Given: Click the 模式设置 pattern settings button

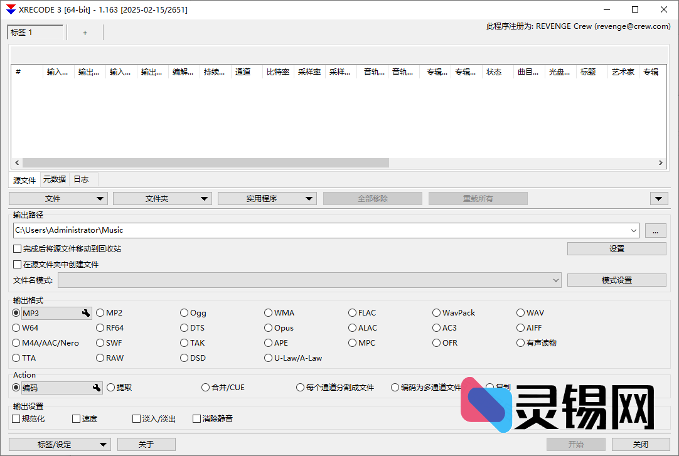Looking at the screenshot, I should tap(616, 280).
